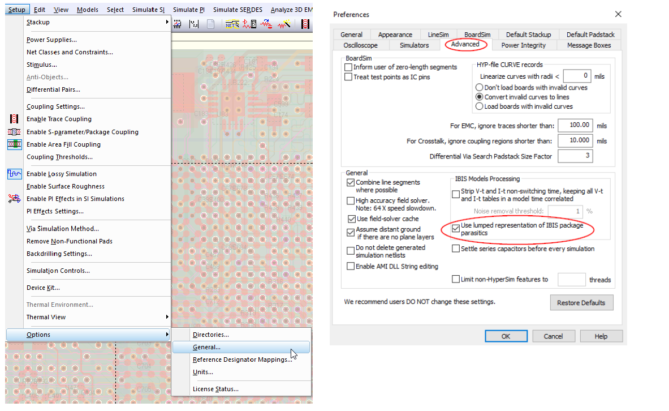This screenshot has width=669, height=411.
Task: Switch to the Default Padstack tab
Action: (x=590, y=35)
